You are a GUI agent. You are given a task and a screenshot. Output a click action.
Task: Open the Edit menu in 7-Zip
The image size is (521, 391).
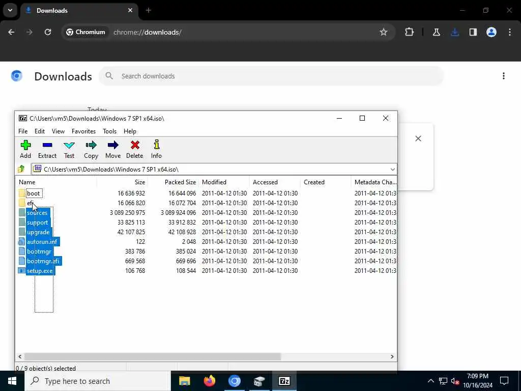(40, 131)
